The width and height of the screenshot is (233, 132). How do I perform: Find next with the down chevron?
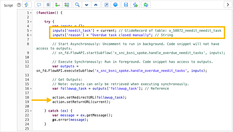[87, 5]
